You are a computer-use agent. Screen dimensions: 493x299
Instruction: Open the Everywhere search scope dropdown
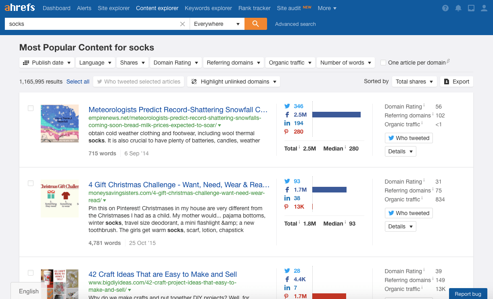point(217,24)
